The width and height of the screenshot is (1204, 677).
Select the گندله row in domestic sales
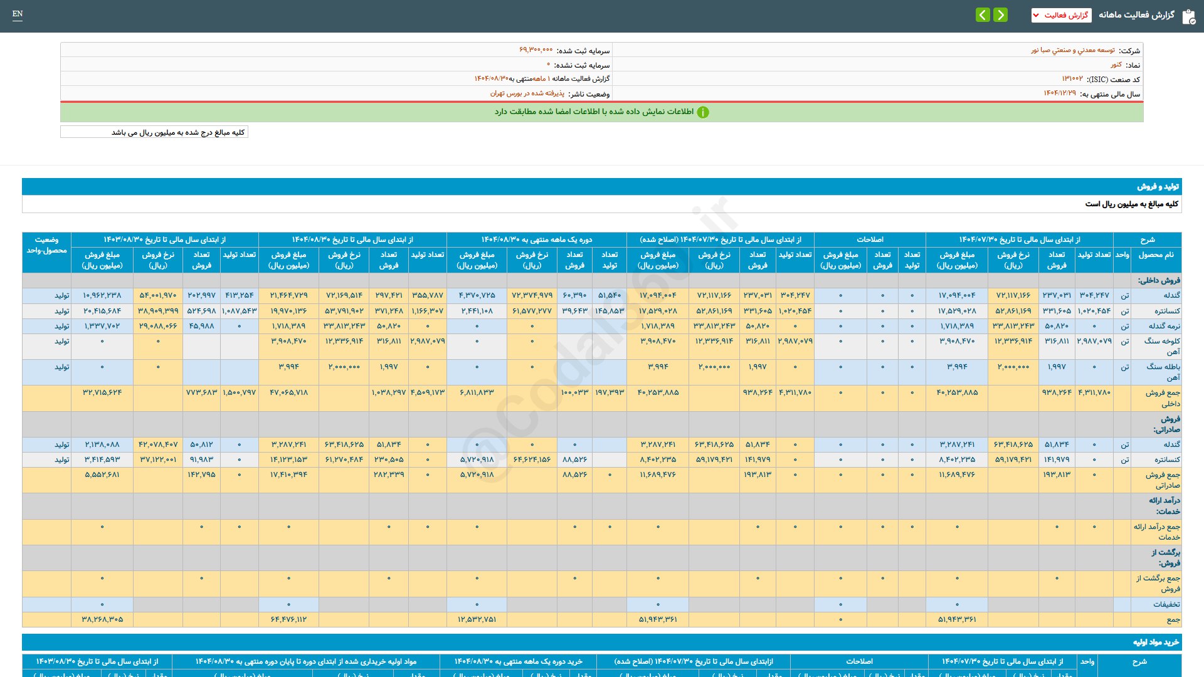(1171, 295)
